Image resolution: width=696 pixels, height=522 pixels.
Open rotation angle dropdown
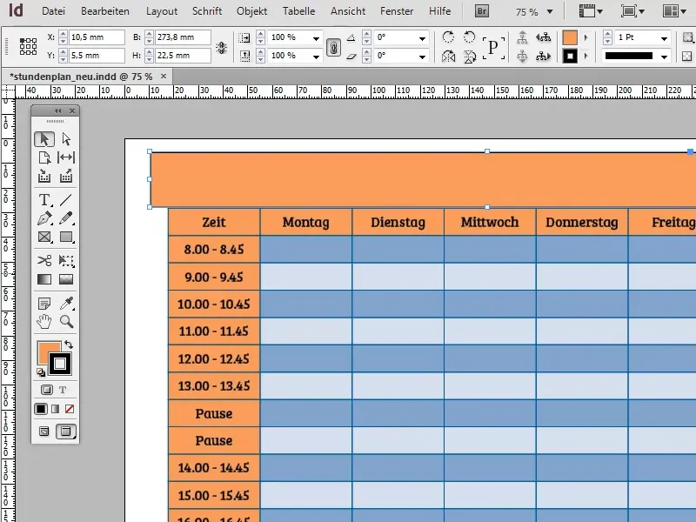tap(422, 38)
